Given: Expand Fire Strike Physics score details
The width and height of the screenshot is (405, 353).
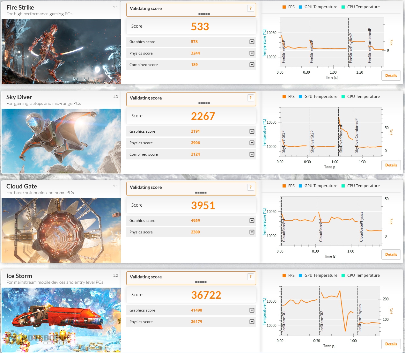Looking at the screenshot, I should point(252,53).
